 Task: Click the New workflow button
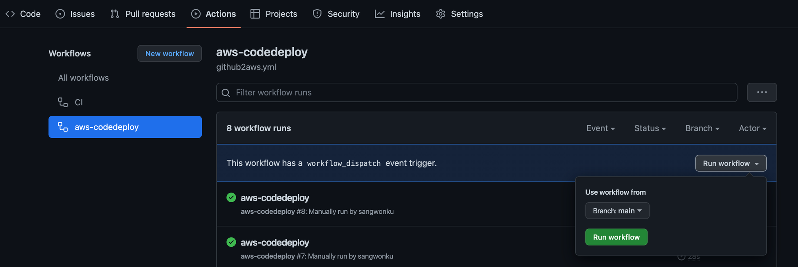[x=170, y=53]
